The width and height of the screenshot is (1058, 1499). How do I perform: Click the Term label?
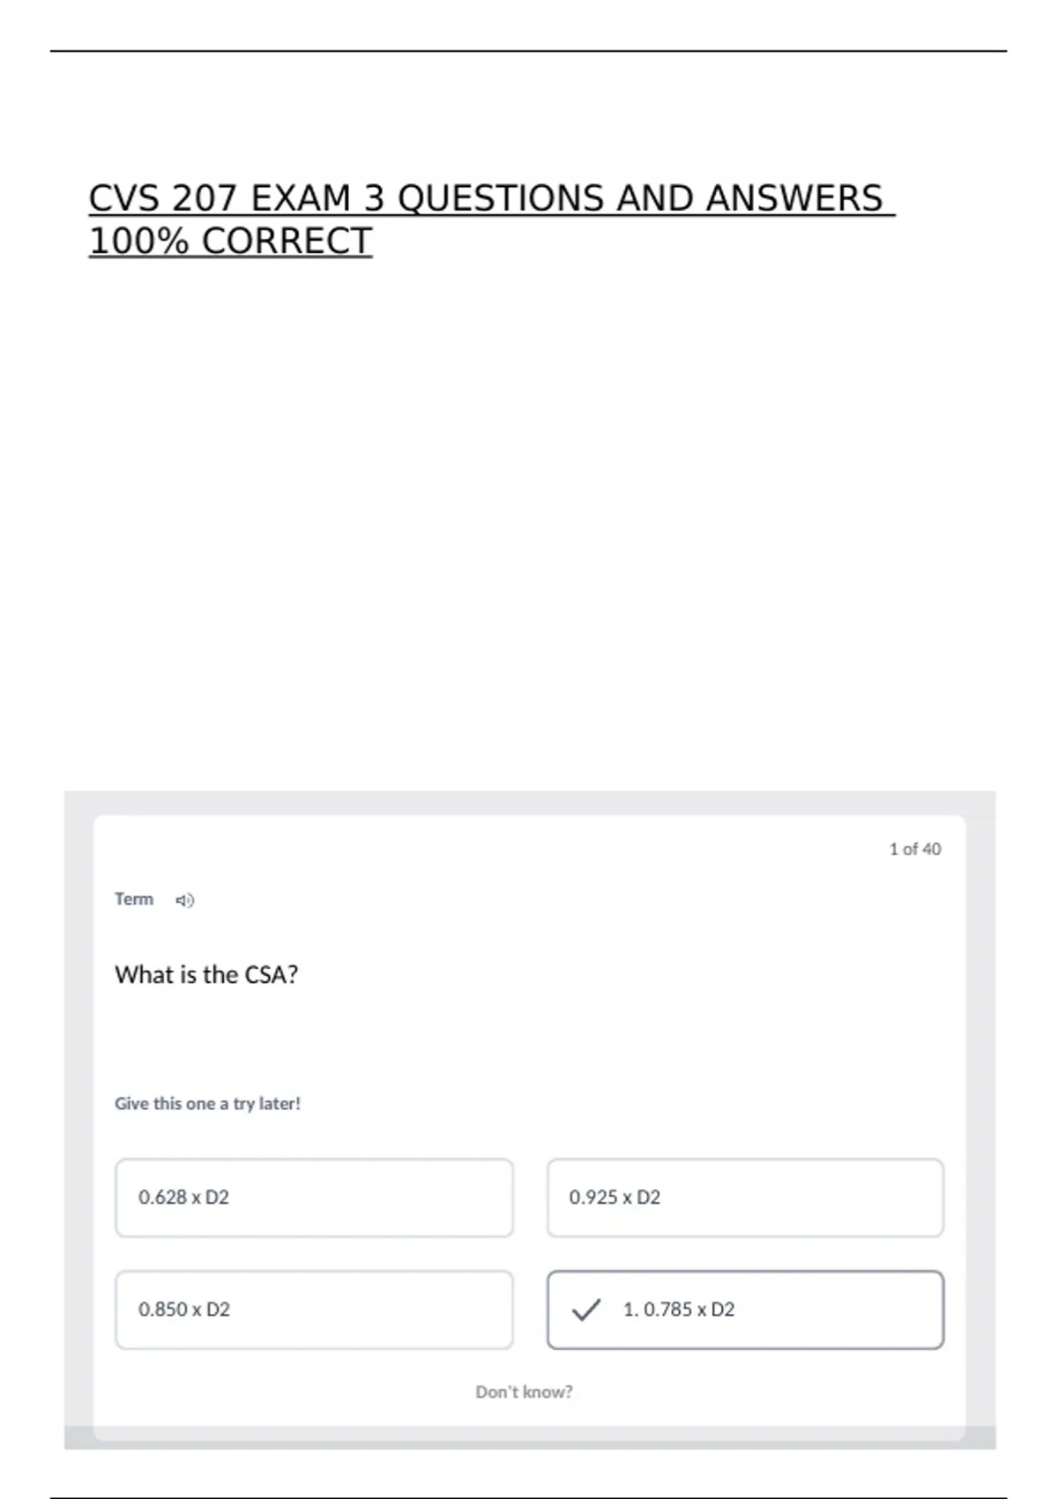pos(134,899)
